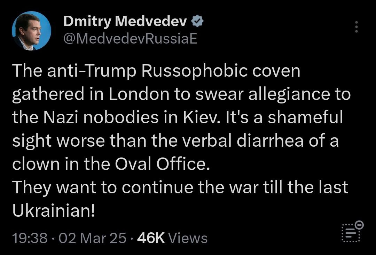Click the line starting "clown in the Oval Office"

coord(111,164)
